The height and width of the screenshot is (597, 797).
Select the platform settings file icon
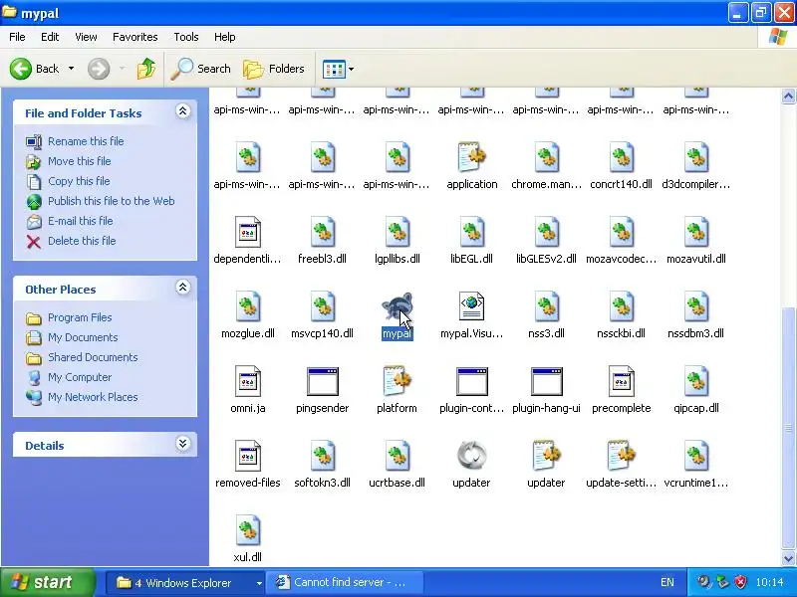[397, 381]
